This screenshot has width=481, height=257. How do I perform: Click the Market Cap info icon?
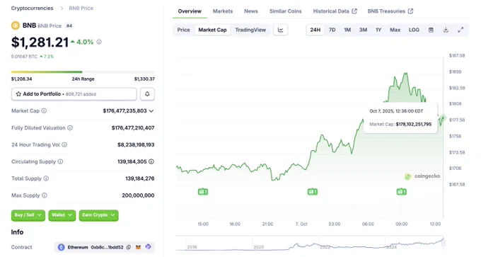[44, 111]
